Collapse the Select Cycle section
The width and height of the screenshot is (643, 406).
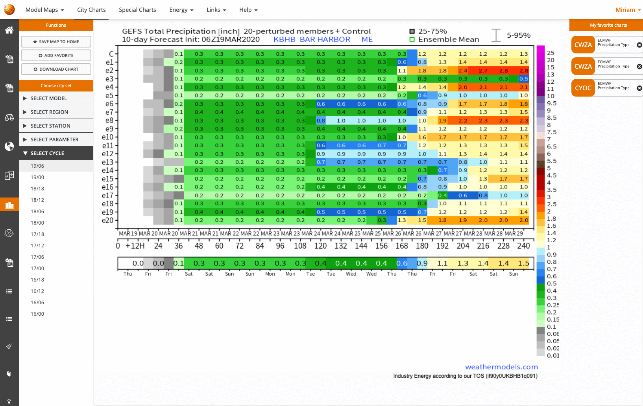56,153
